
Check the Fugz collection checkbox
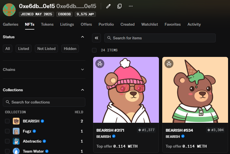tap(7, 131)
